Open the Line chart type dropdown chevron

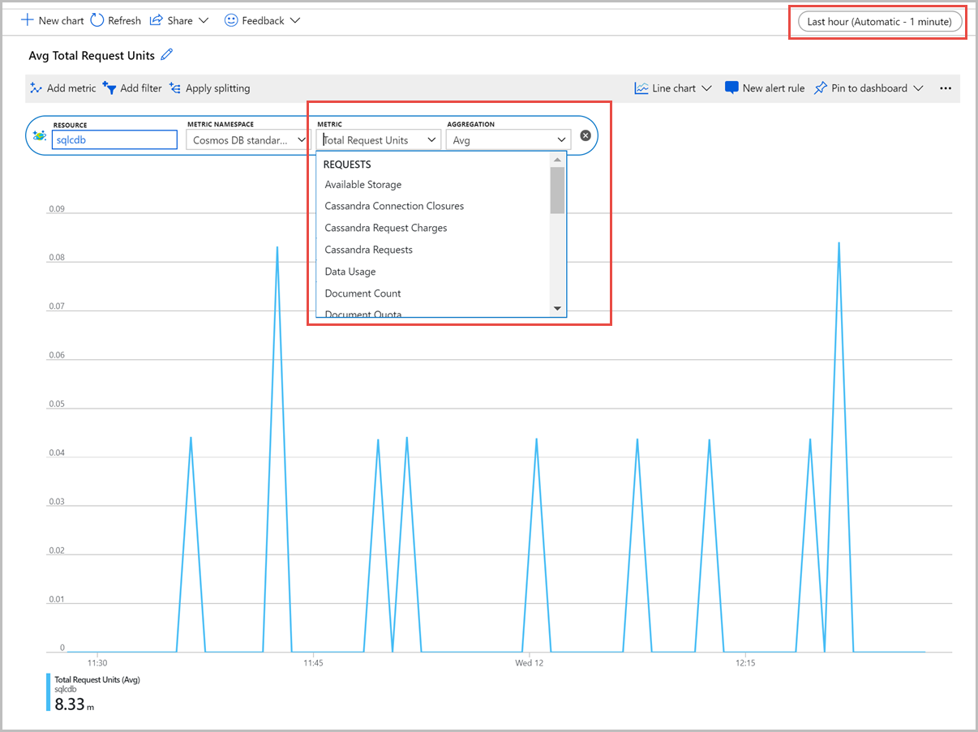(706, 88)
